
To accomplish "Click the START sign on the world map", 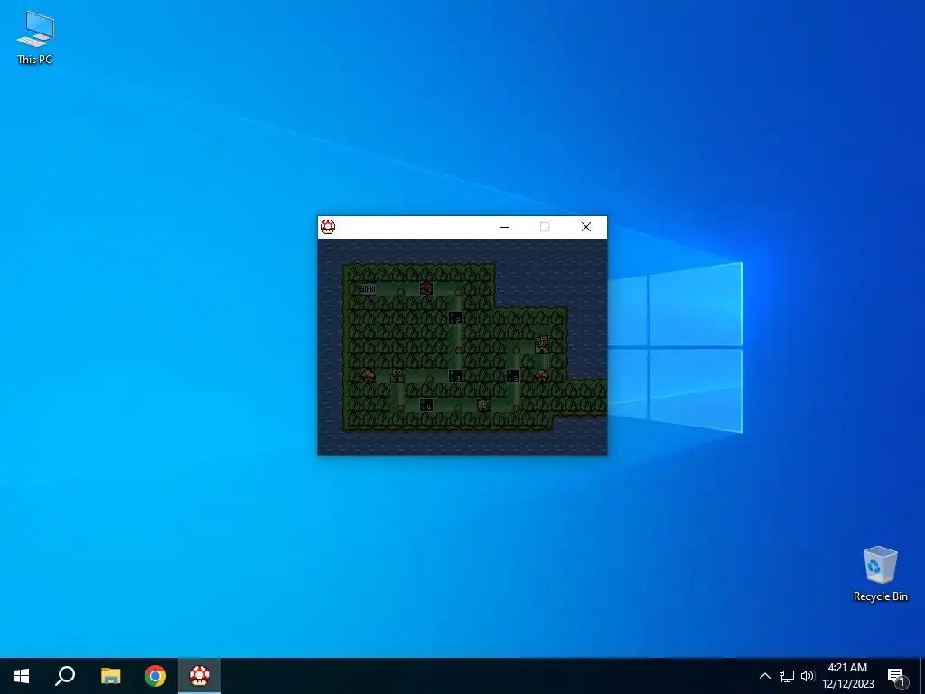I will tap(368, 289).
